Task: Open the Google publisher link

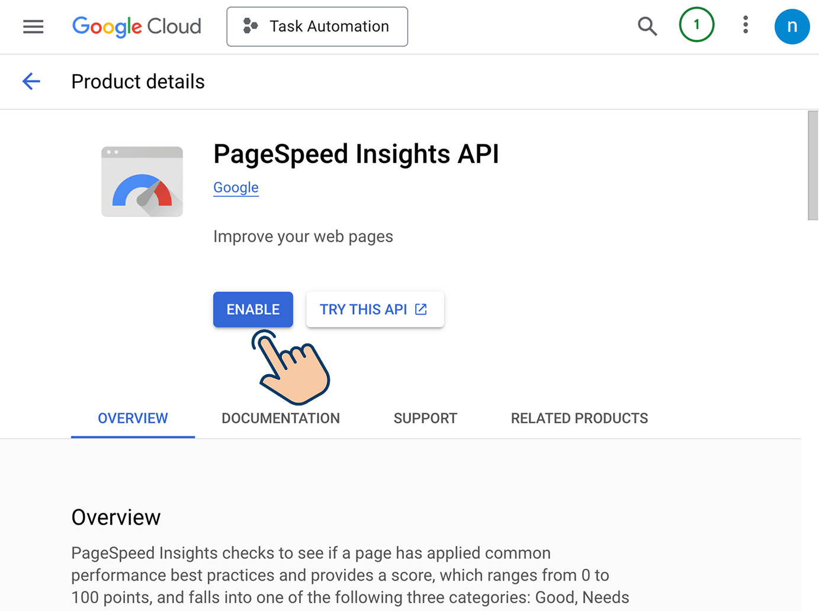Action: click(x=236, y=188)
